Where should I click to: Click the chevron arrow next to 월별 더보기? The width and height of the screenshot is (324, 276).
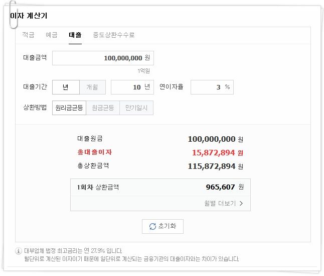[241, 203]
